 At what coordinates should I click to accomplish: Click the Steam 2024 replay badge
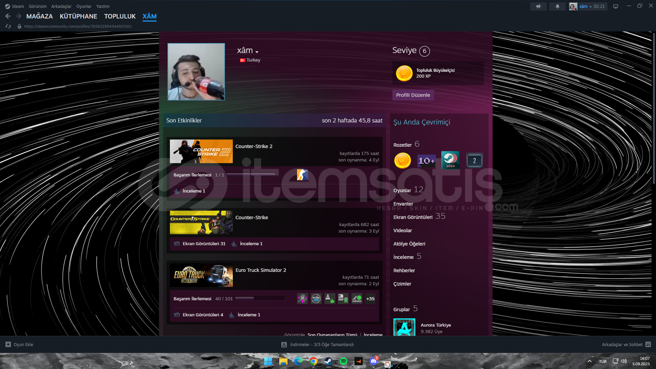point(450,160)
